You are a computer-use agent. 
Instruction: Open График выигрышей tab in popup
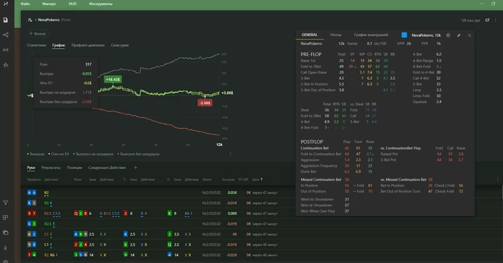(371, 34)
